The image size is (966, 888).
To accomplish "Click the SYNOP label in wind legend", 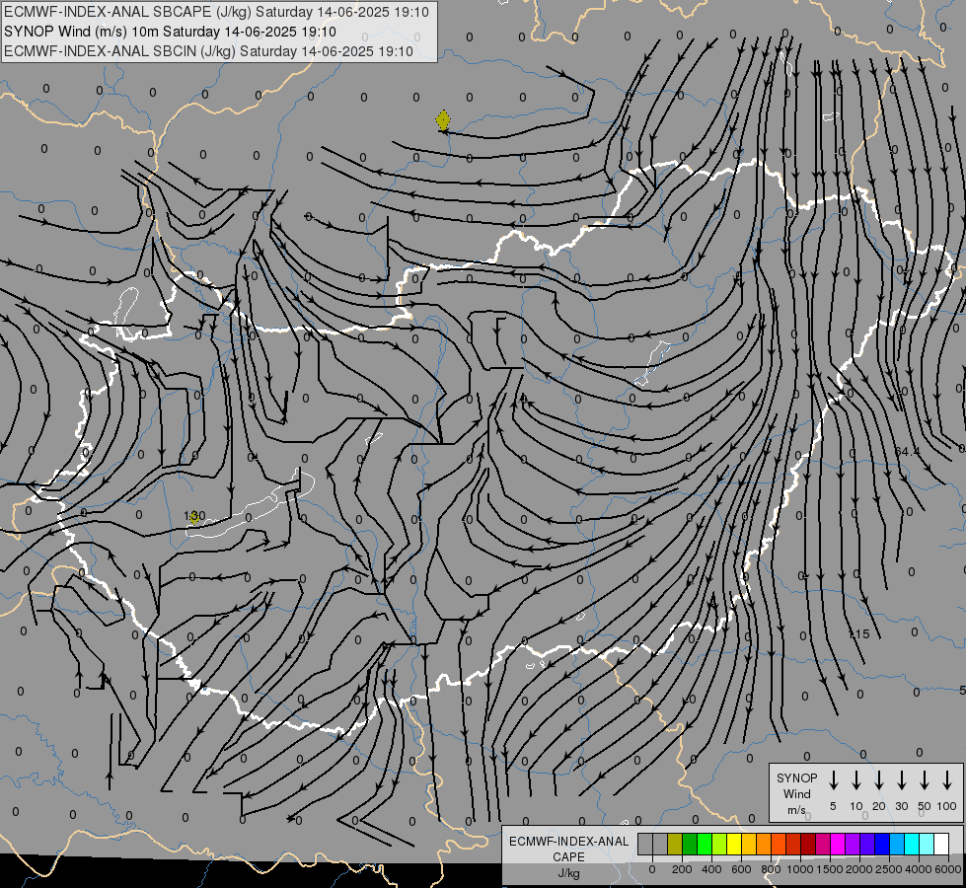I will point(796,778).
